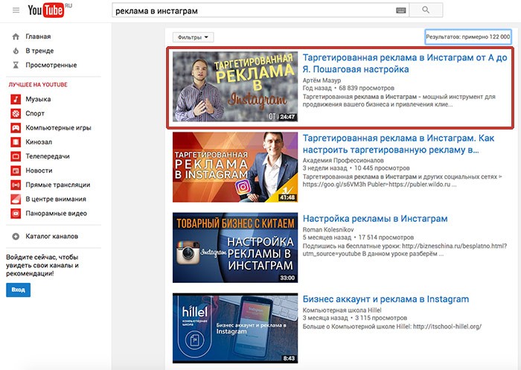Select Панорамные видео category
Viewport: 521px width, 370px height.
click(56, 214)
